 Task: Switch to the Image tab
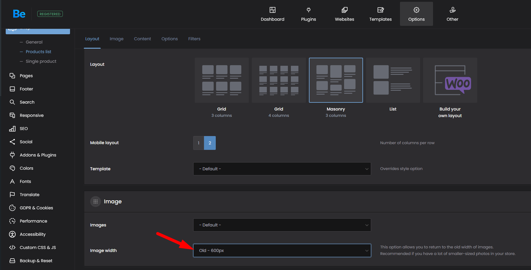(x=117, y=39)
